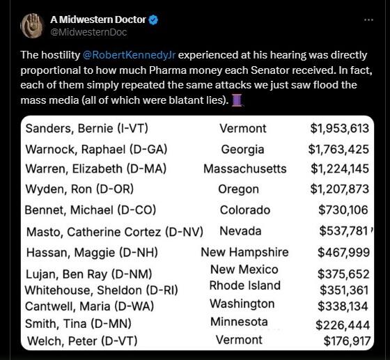Click the Warnock, Raphael (D-GA) entry
The width and height of the screenshot is (390, 360).
(96, 150)
